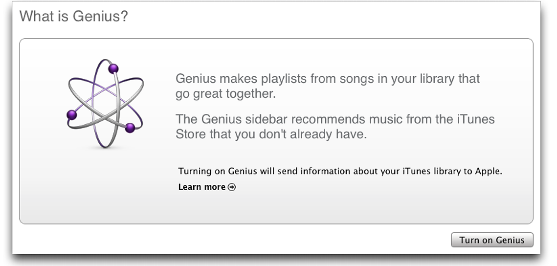557x266 pixels.
Task: Click the center crossing of the atom rings
Action: tap(105, 104)
